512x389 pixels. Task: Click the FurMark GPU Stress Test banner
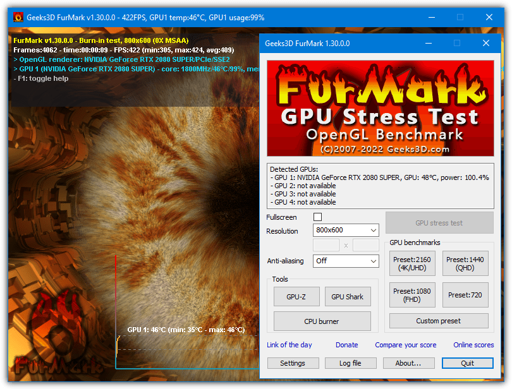381,109
